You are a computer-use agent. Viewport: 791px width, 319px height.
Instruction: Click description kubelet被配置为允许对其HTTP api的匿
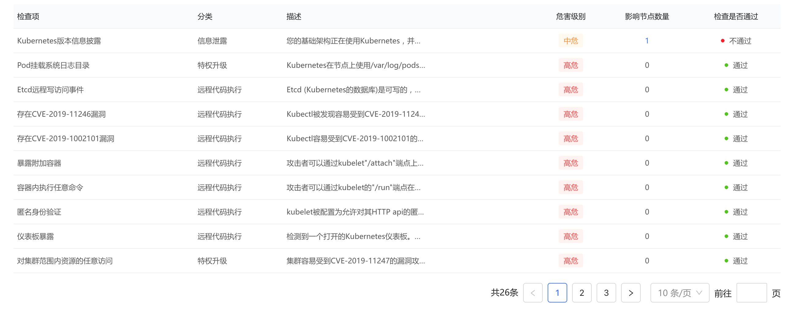pos(355,212)
